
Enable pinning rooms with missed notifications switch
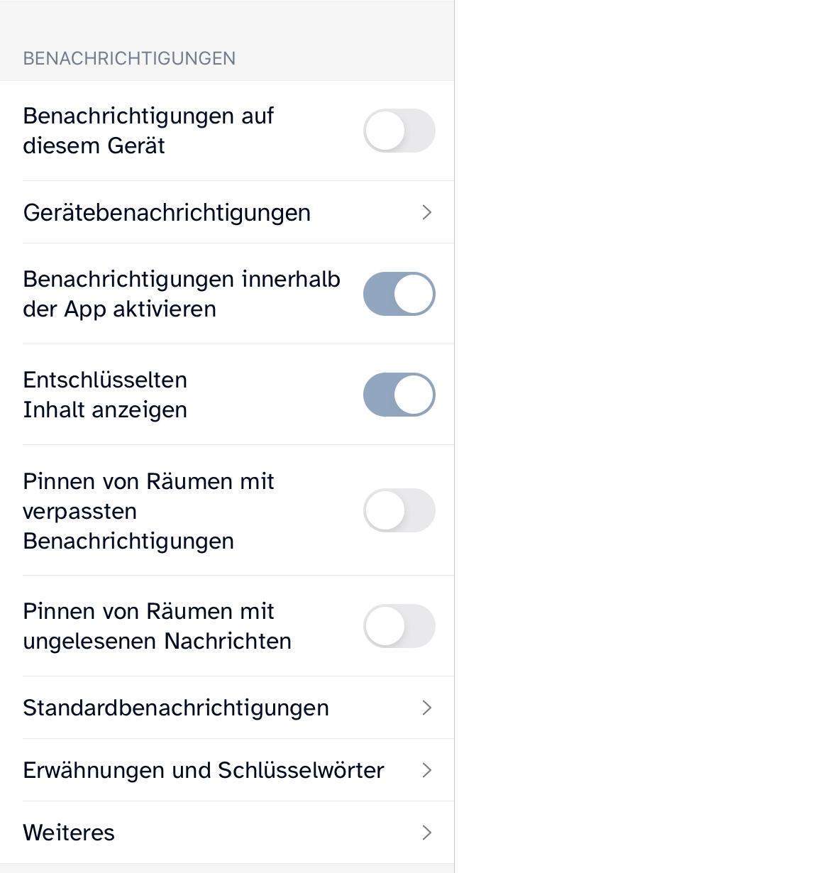(x=399, y=510)
